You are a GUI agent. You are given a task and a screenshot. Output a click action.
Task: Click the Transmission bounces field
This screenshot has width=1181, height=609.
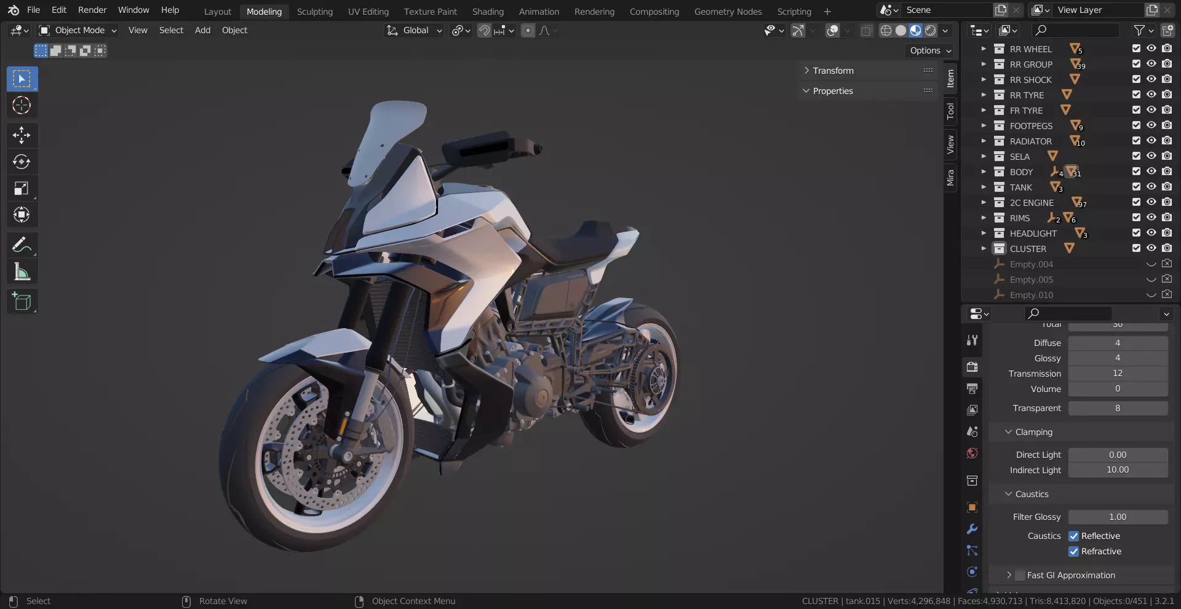click(1118, 374)
